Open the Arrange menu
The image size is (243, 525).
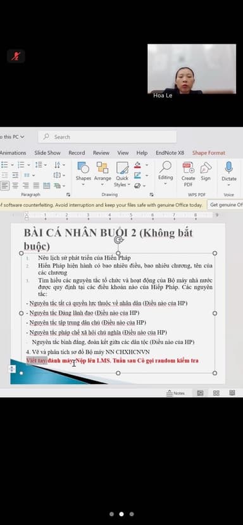point(103,174)
